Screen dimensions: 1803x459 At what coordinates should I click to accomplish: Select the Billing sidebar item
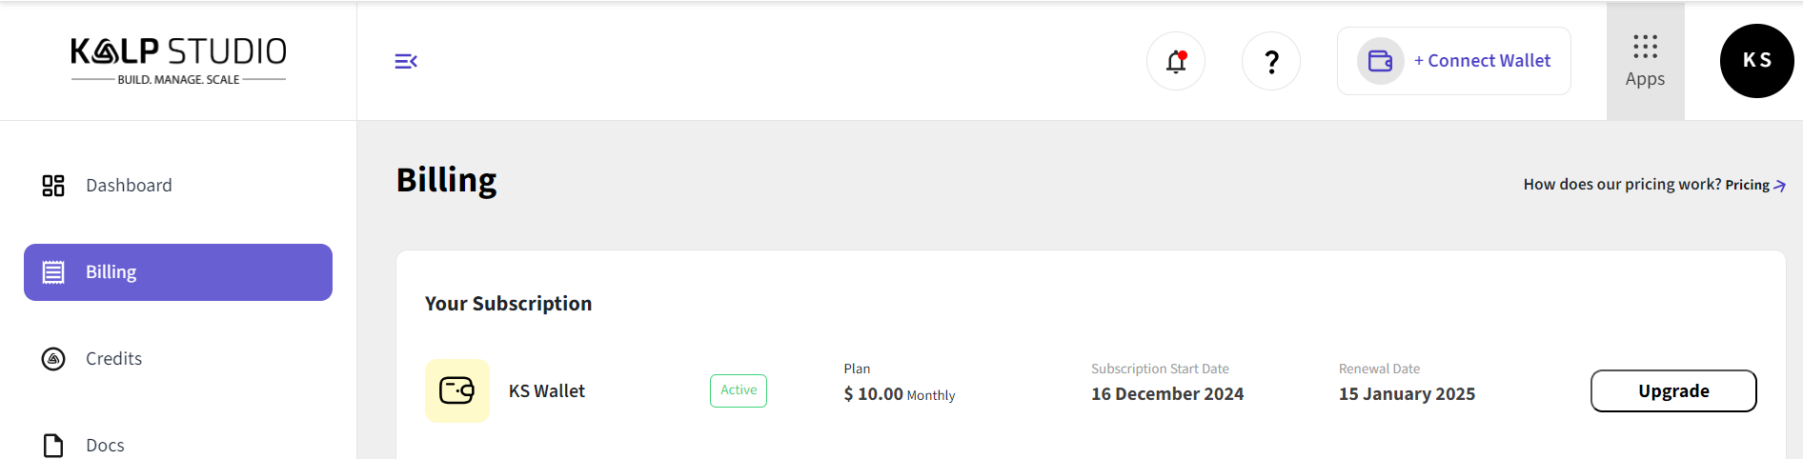pos(178,272)
